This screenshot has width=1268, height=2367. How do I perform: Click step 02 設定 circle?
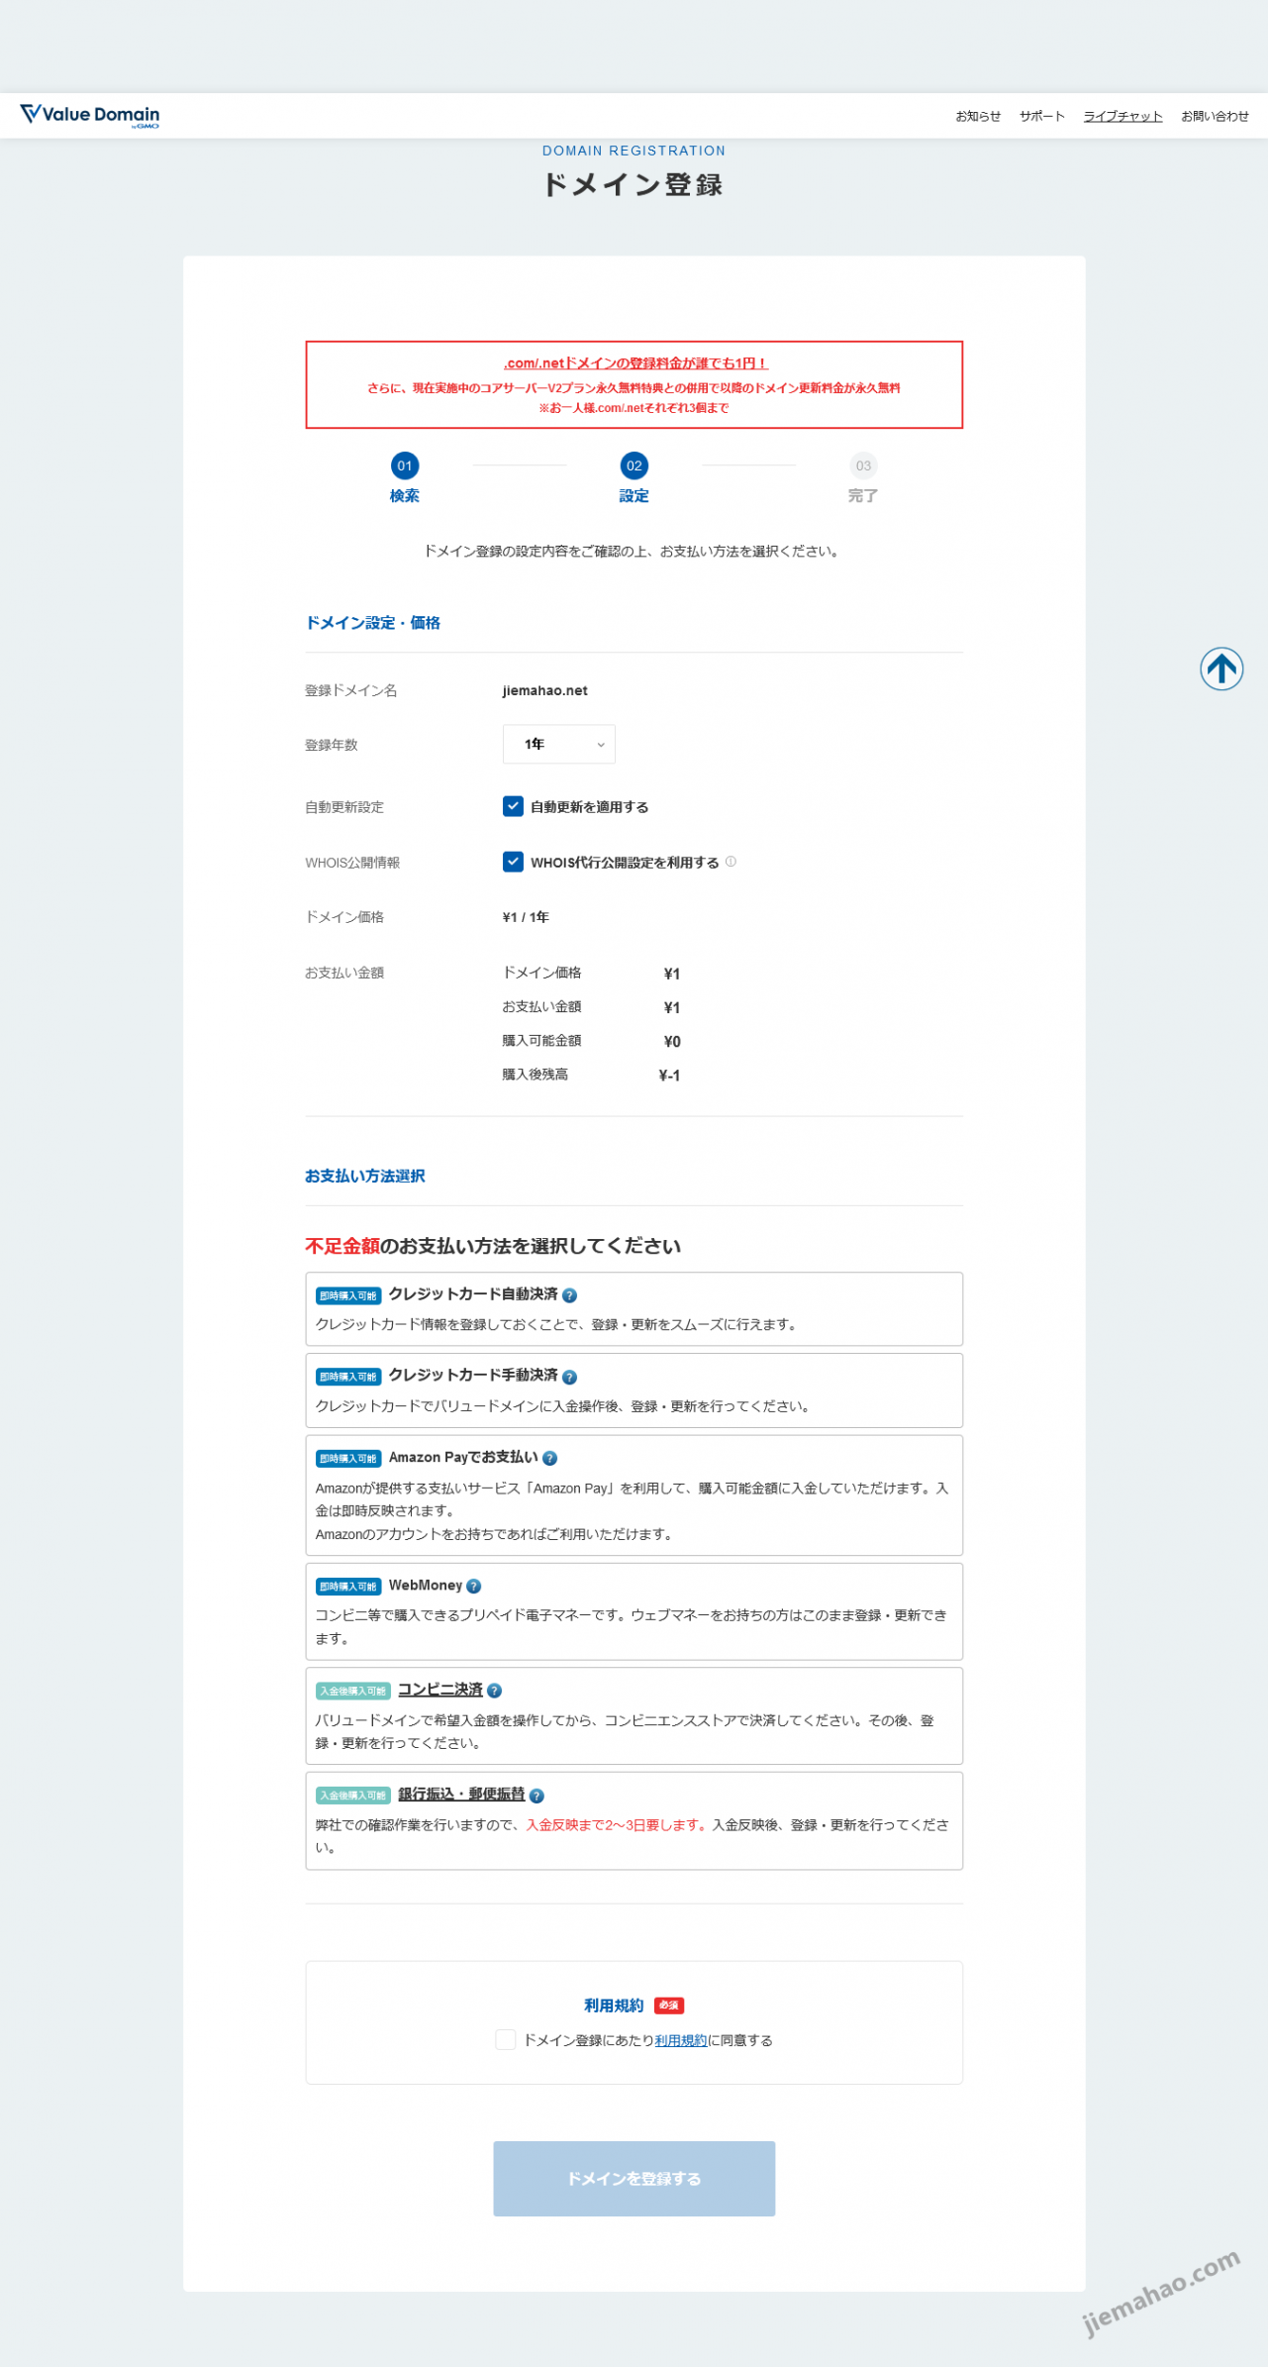634,465
